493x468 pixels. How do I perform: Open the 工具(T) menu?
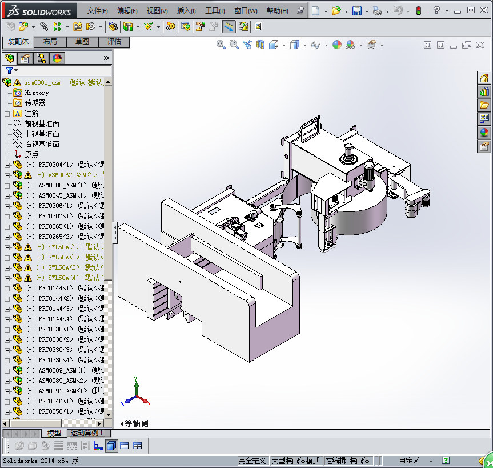(215, 11)
